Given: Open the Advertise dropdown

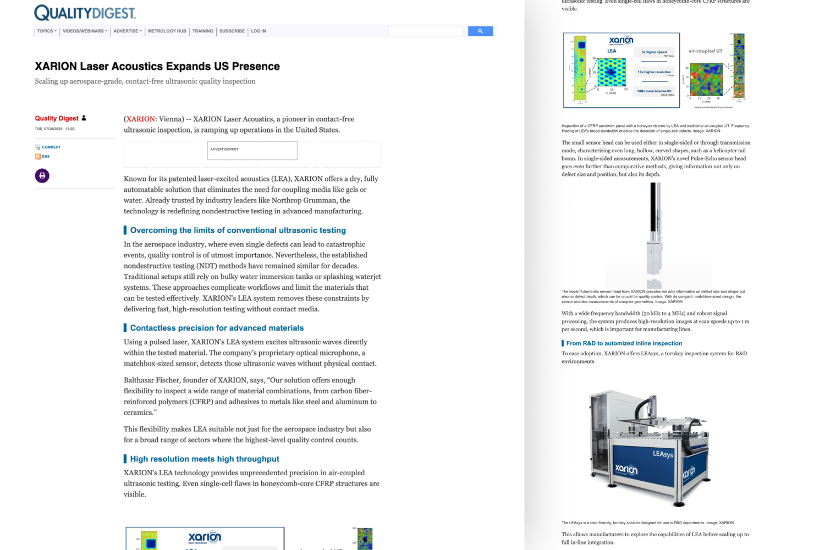Looking at the screenshot, I should pyautogui.click(x=128, y=31).
